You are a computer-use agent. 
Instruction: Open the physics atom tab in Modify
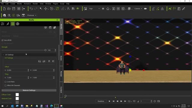click(x=18, y=24)
